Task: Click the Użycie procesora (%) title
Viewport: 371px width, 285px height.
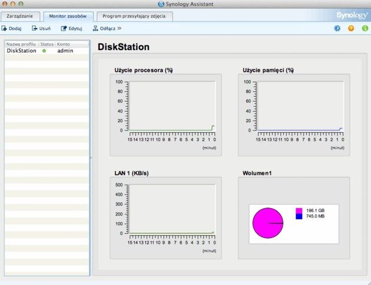Action: (144, 71)
